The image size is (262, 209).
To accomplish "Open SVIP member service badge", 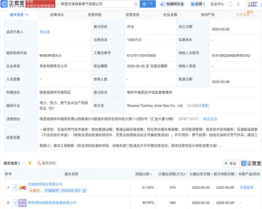I will click(x=252, y=4).
